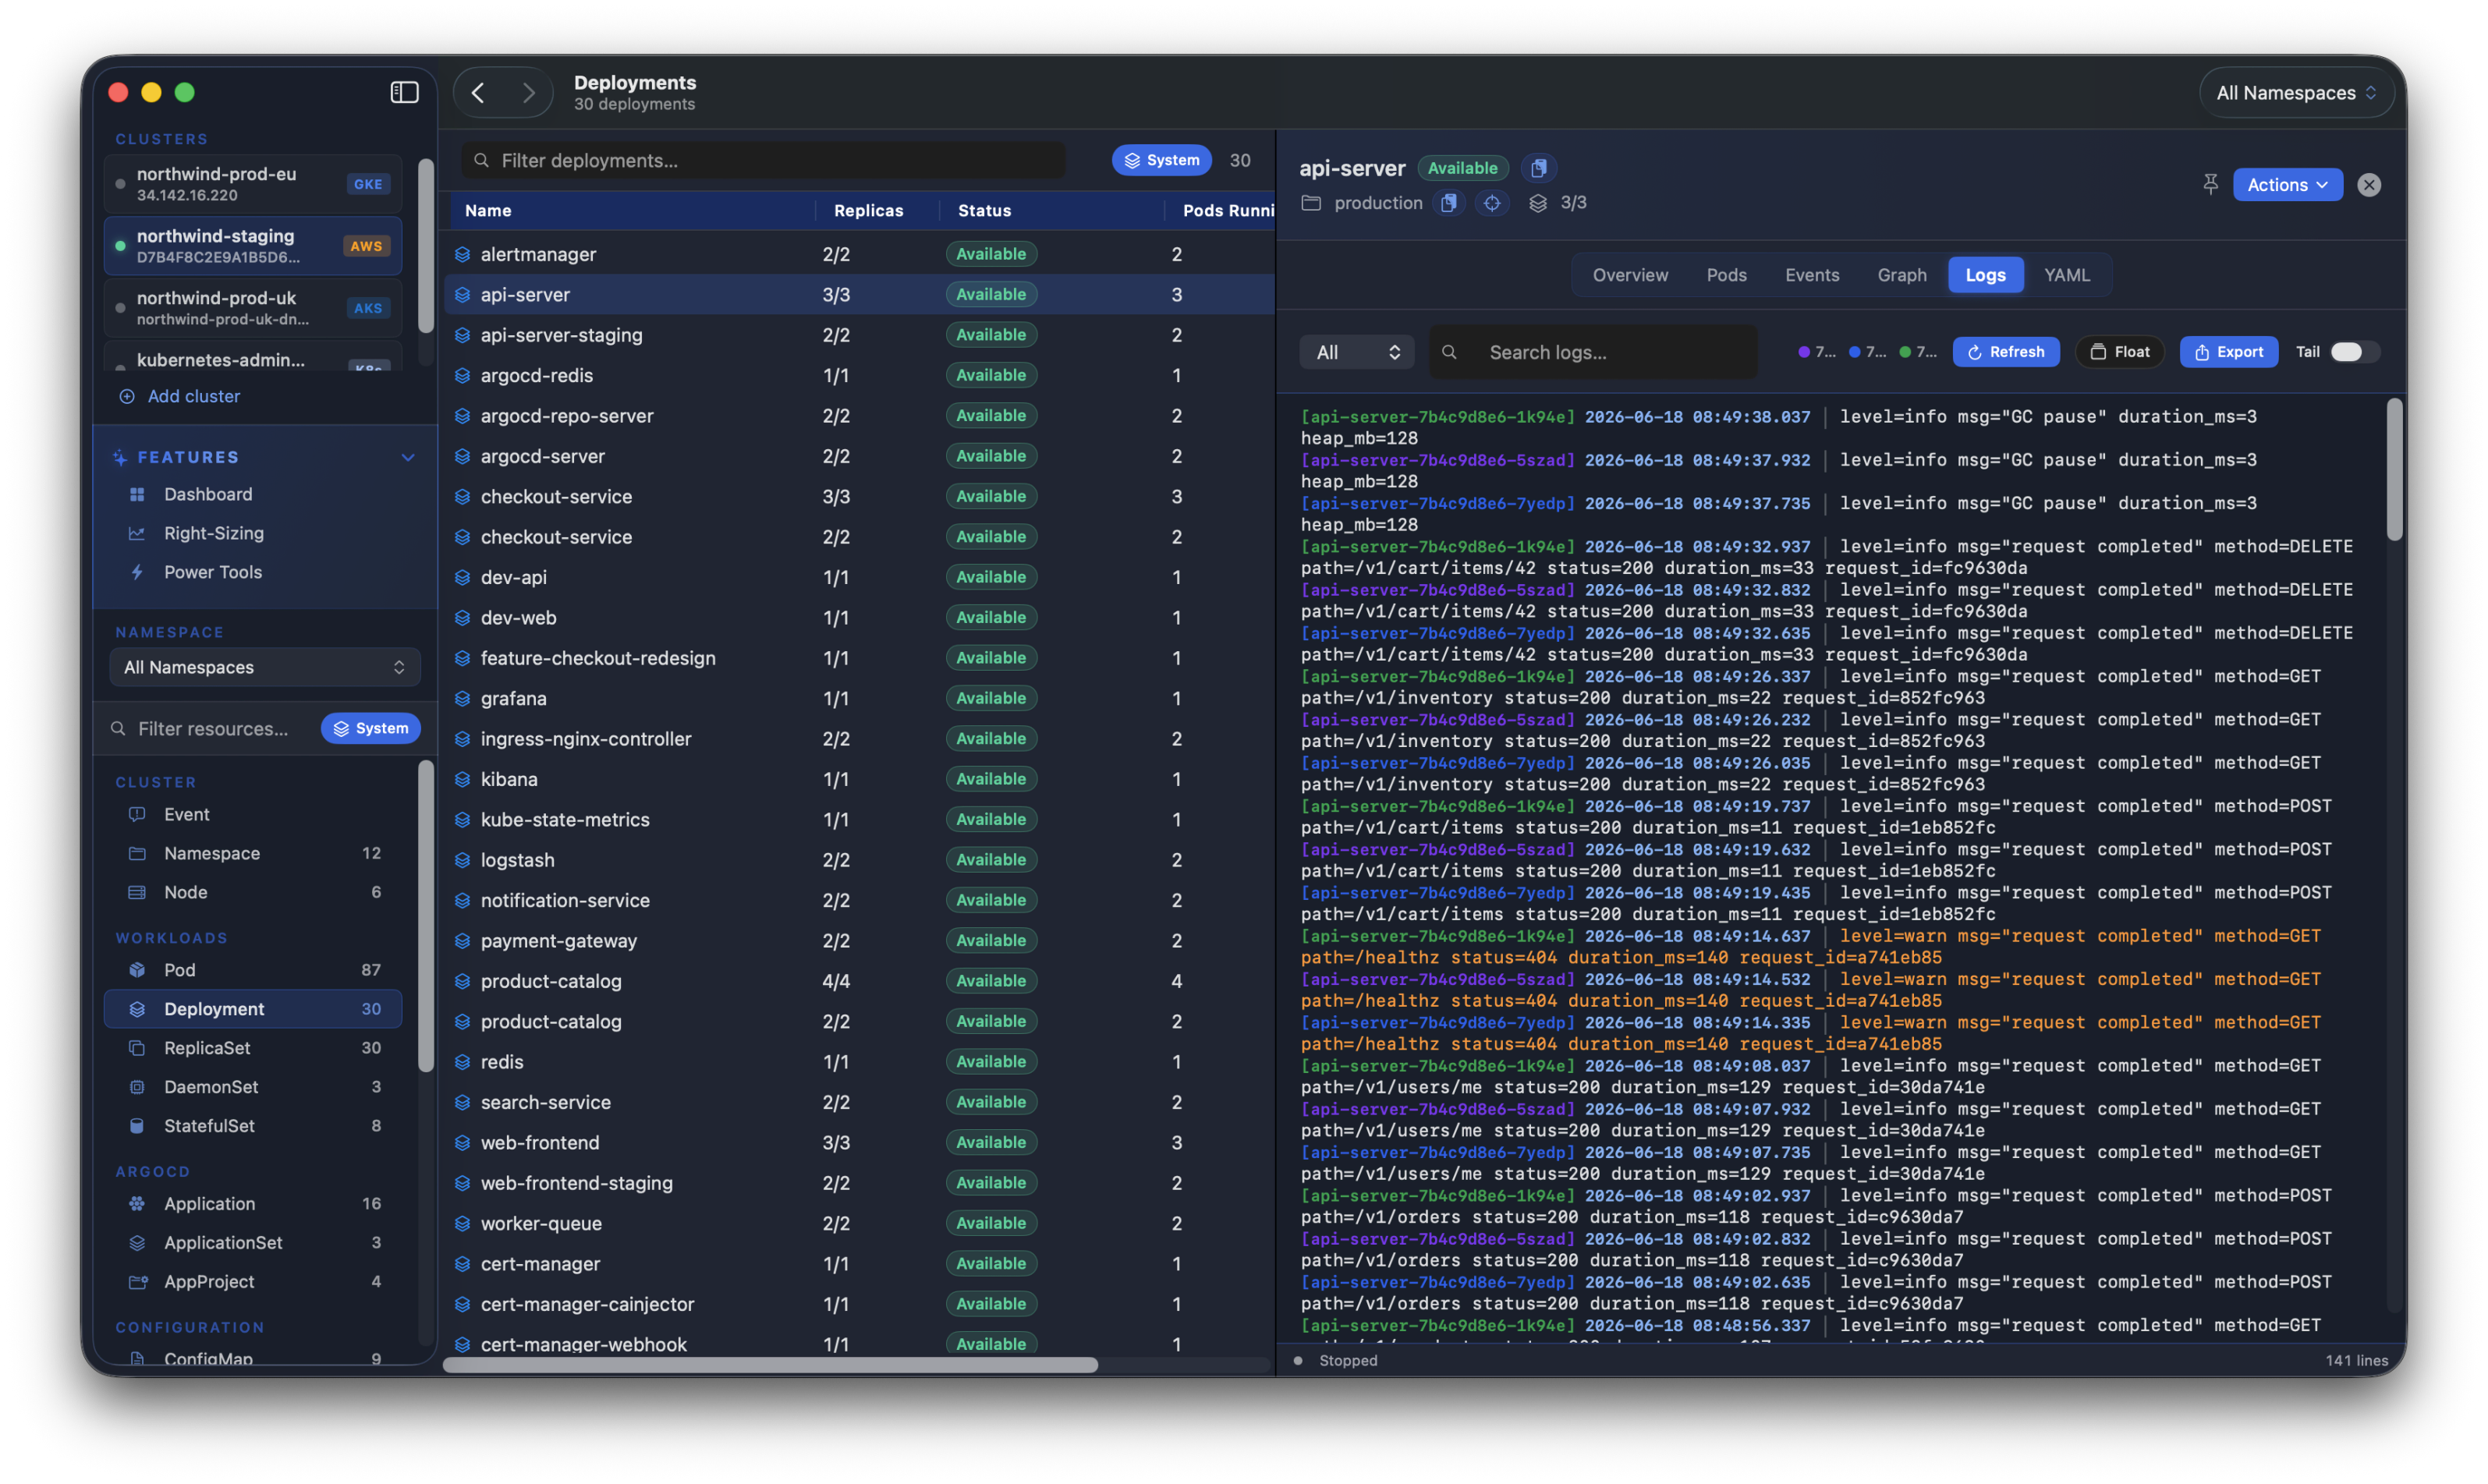Copy the production namespace icon
2488x1484 pixels.
(x=1448, y=203)
